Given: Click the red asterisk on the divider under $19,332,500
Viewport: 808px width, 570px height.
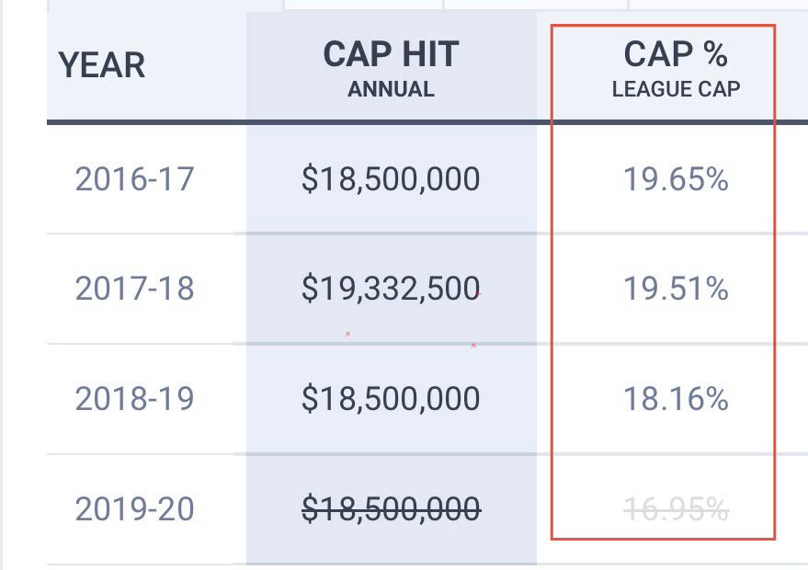Looking at the screenshot, I should click(472, 345).
